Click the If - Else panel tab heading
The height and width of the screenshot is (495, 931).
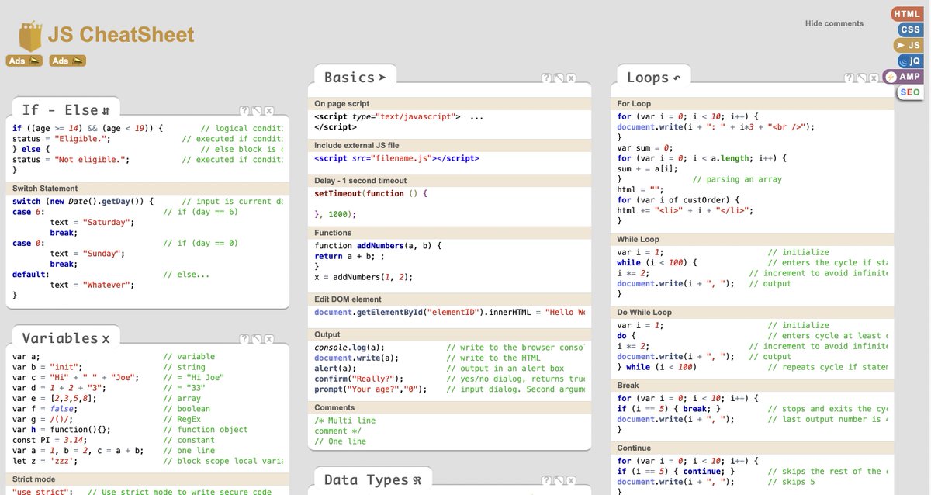(66, 110)
